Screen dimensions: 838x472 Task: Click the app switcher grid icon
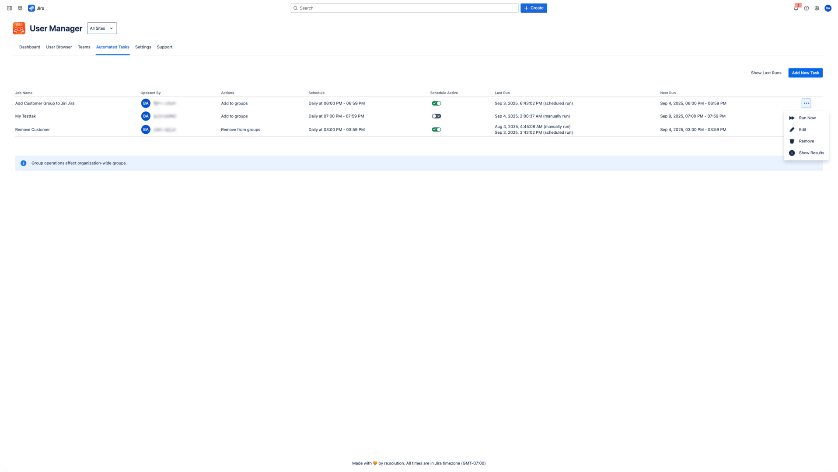click(19, 8)
